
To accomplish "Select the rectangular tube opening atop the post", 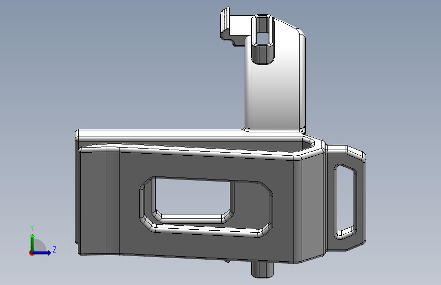I will [x=262, y=30].
